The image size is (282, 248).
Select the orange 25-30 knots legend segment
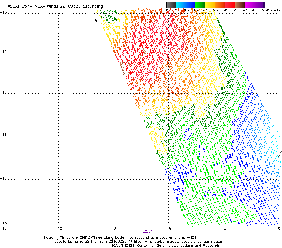[220, 5]
